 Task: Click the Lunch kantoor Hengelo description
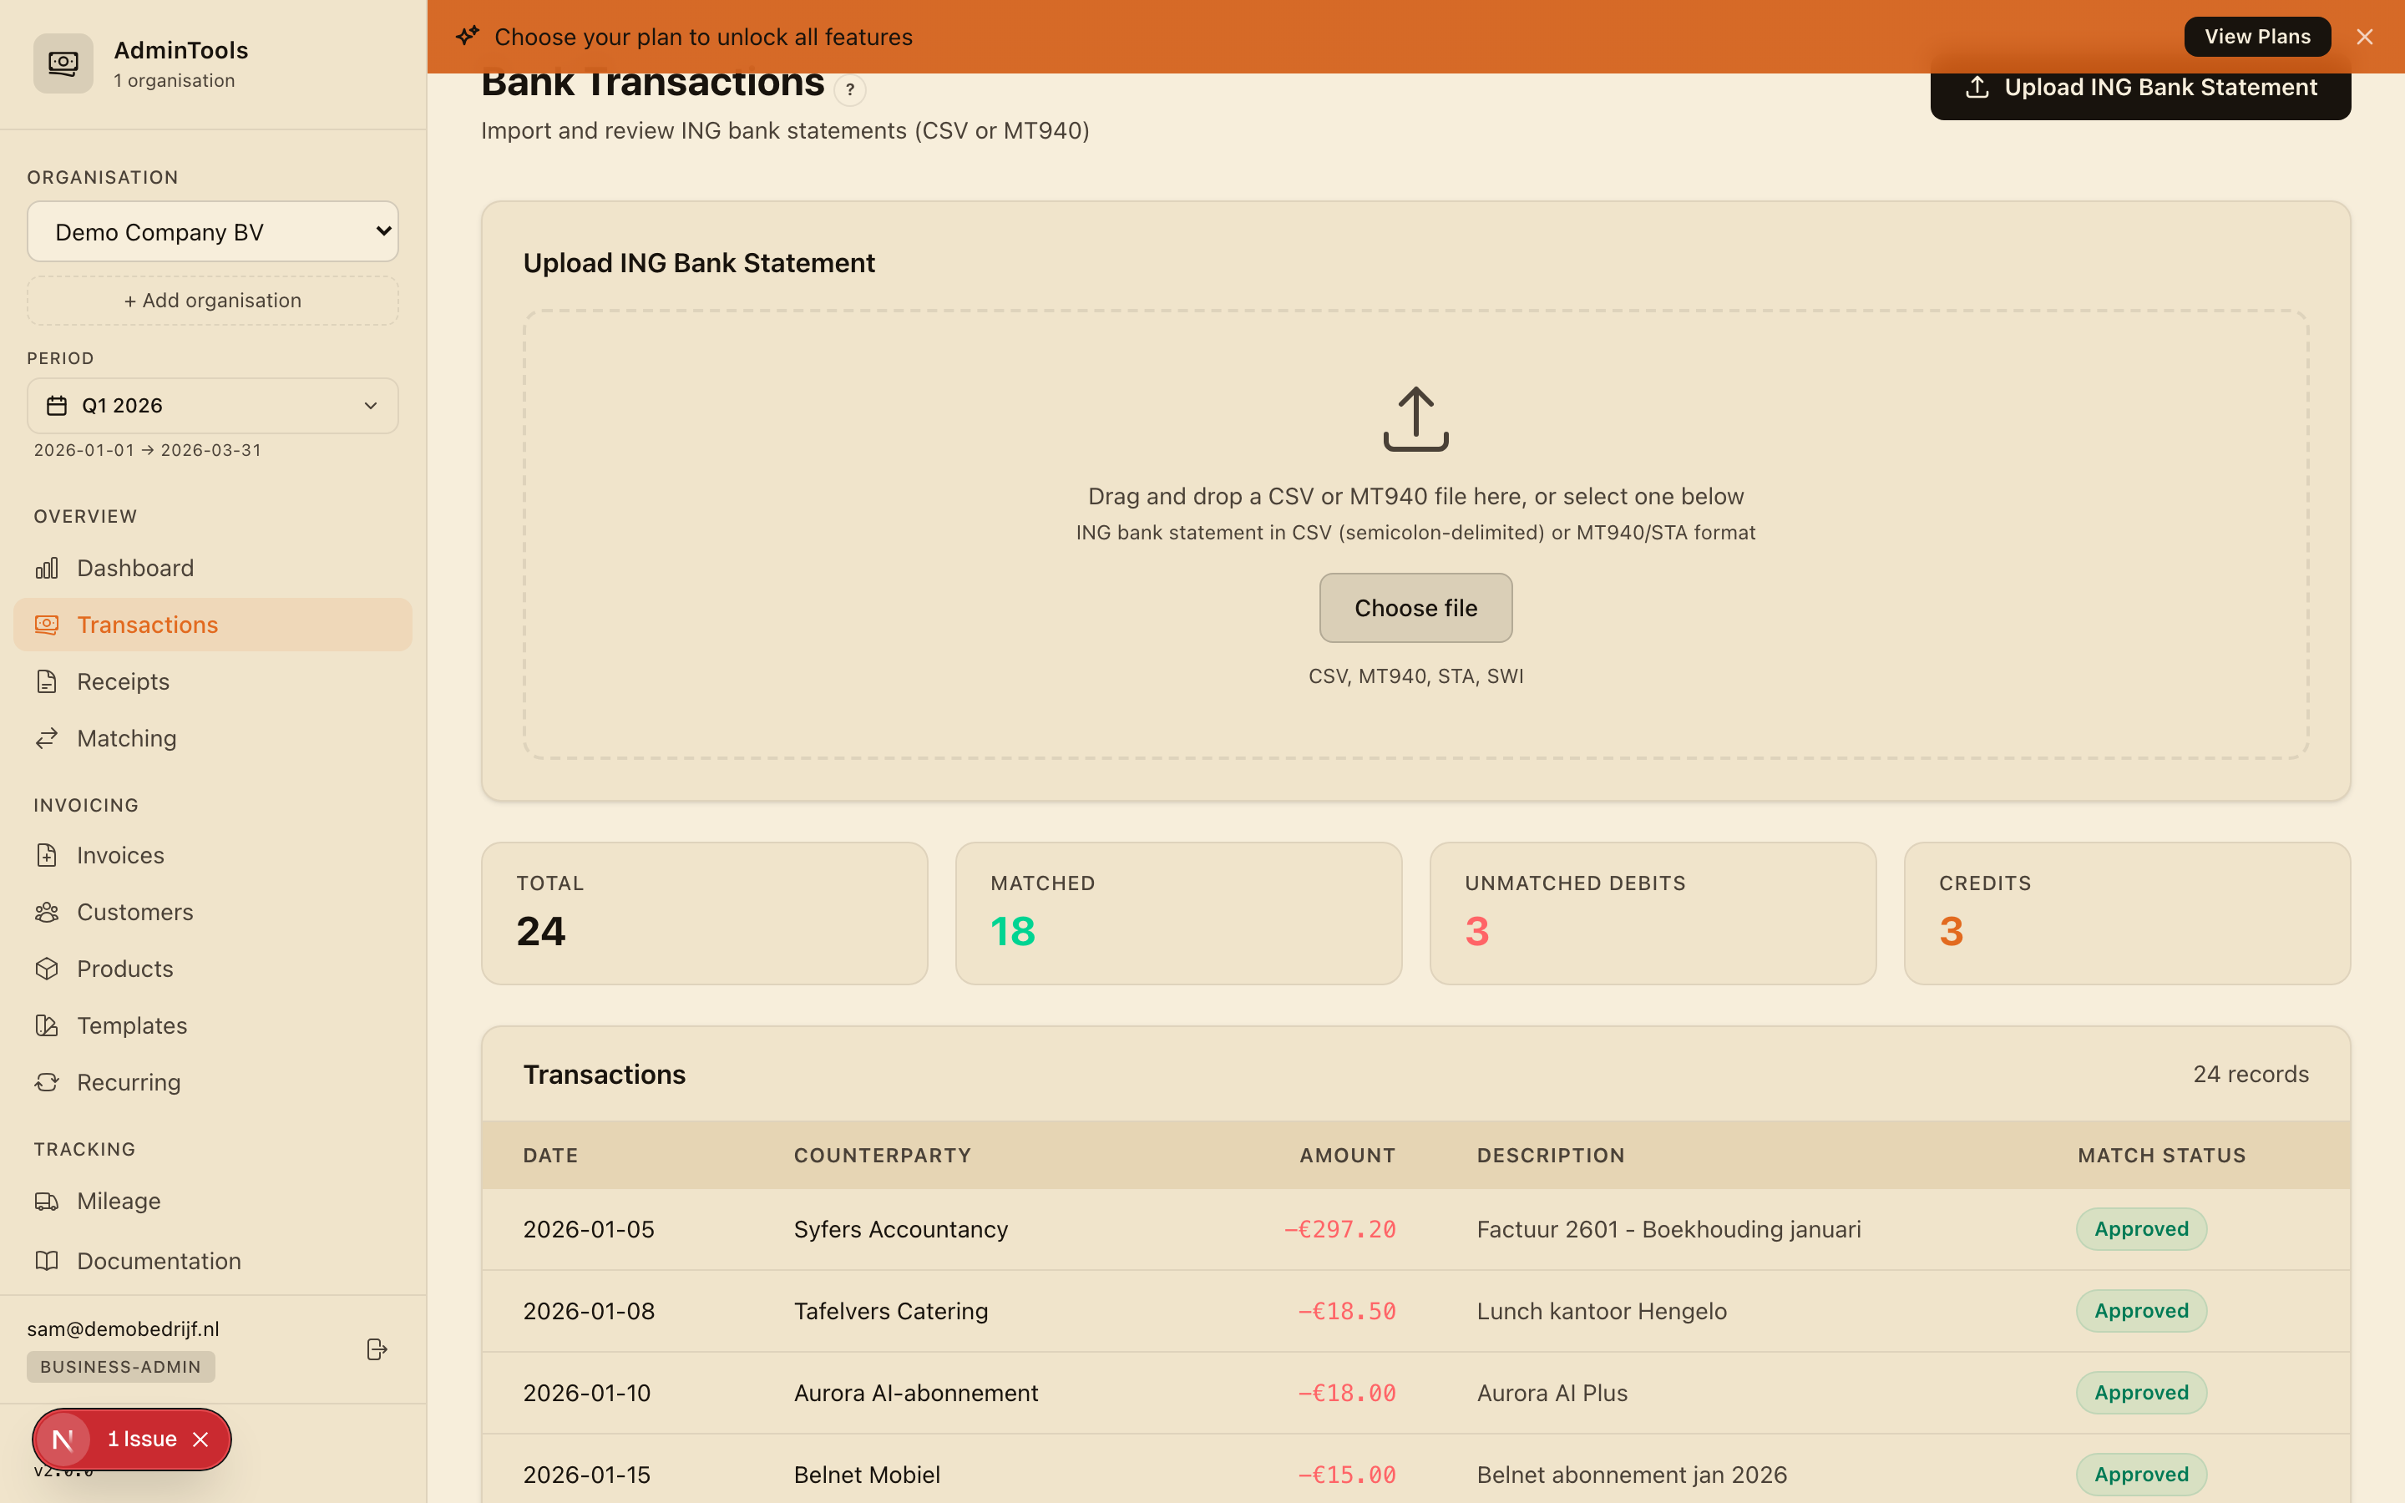1602,1310
